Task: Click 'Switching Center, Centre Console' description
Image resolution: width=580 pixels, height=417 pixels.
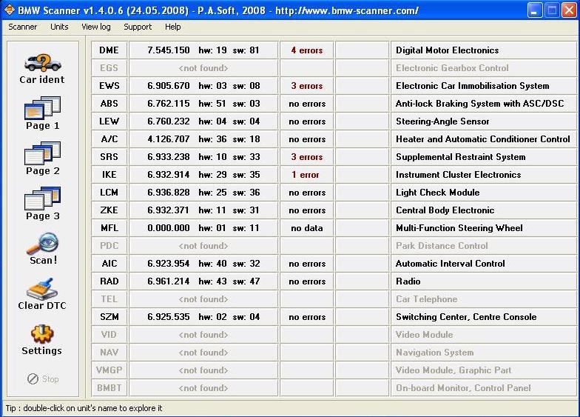Action: 466,317
